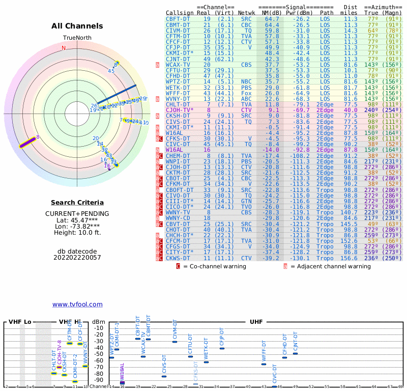Image resolution: width=407 pixels, height=391 pixels.
Task: Click the 64.7 NM(dB) value for CBFT-DT
Action: (272, 19)
